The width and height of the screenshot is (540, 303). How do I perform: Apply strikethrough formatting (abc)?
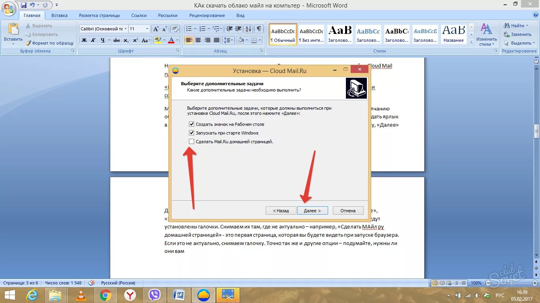tap(117, 40)
